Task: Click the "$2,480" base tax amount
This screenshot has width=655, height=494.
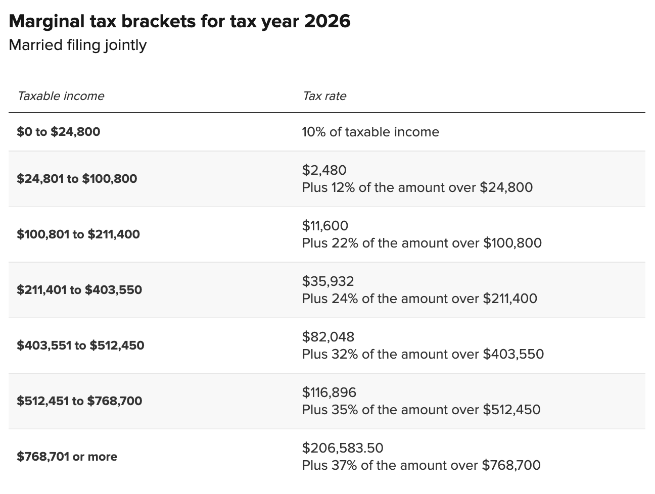Action: click(x=324, y=170)
